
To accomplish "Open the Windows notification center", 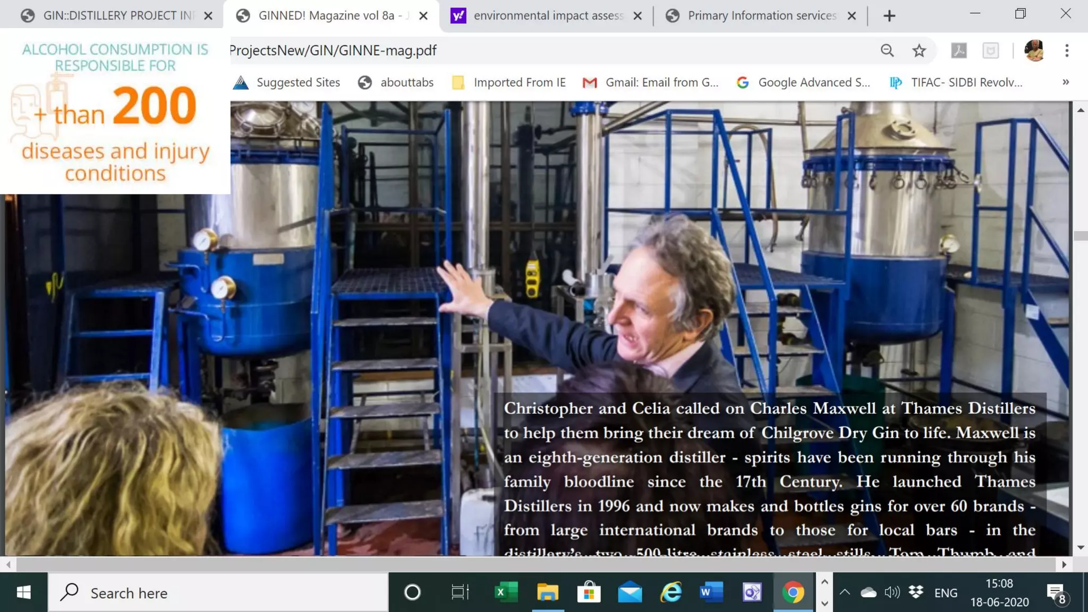I will (x=1056, y=592).
